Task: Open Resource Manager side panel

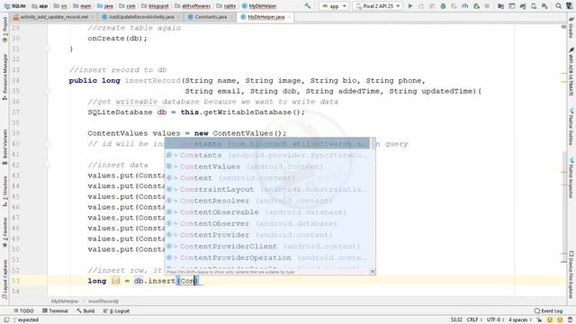Action: point(4,76)
